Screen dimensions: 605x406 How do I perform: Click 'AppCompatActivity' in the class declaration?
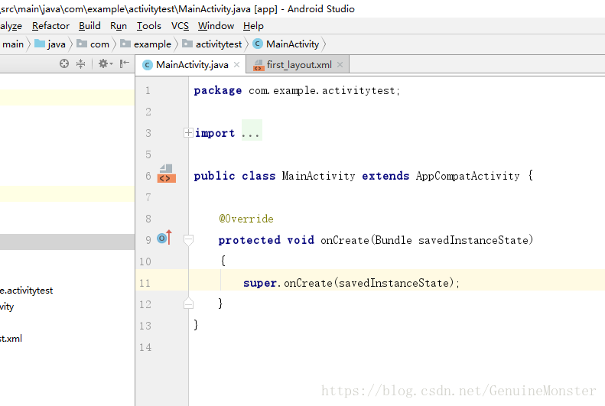coord(467,176)
